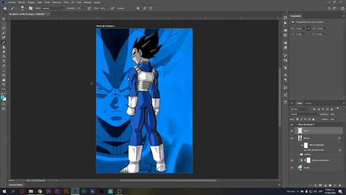Toggle symmetry paint options icon
Viewport: 346px width, 195px height.
[x=151, y=8]
